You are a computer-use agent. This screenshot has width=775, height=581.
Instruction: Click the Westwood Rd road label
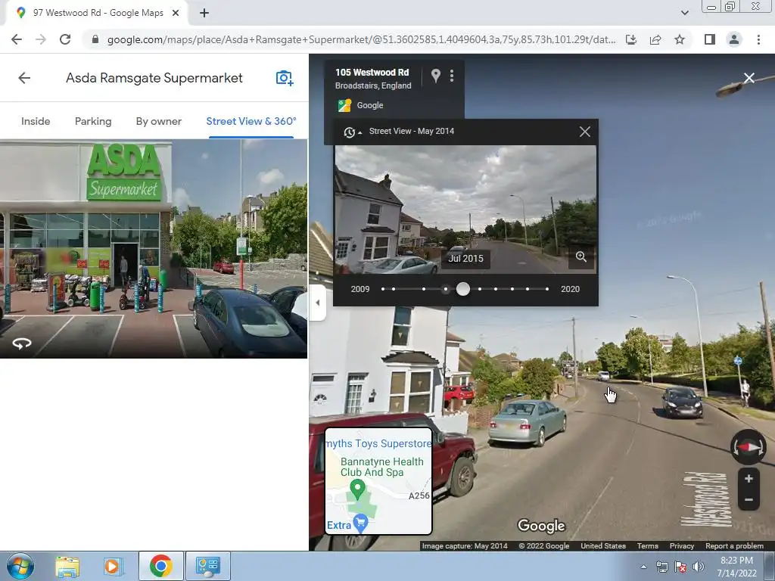point(706,499)
